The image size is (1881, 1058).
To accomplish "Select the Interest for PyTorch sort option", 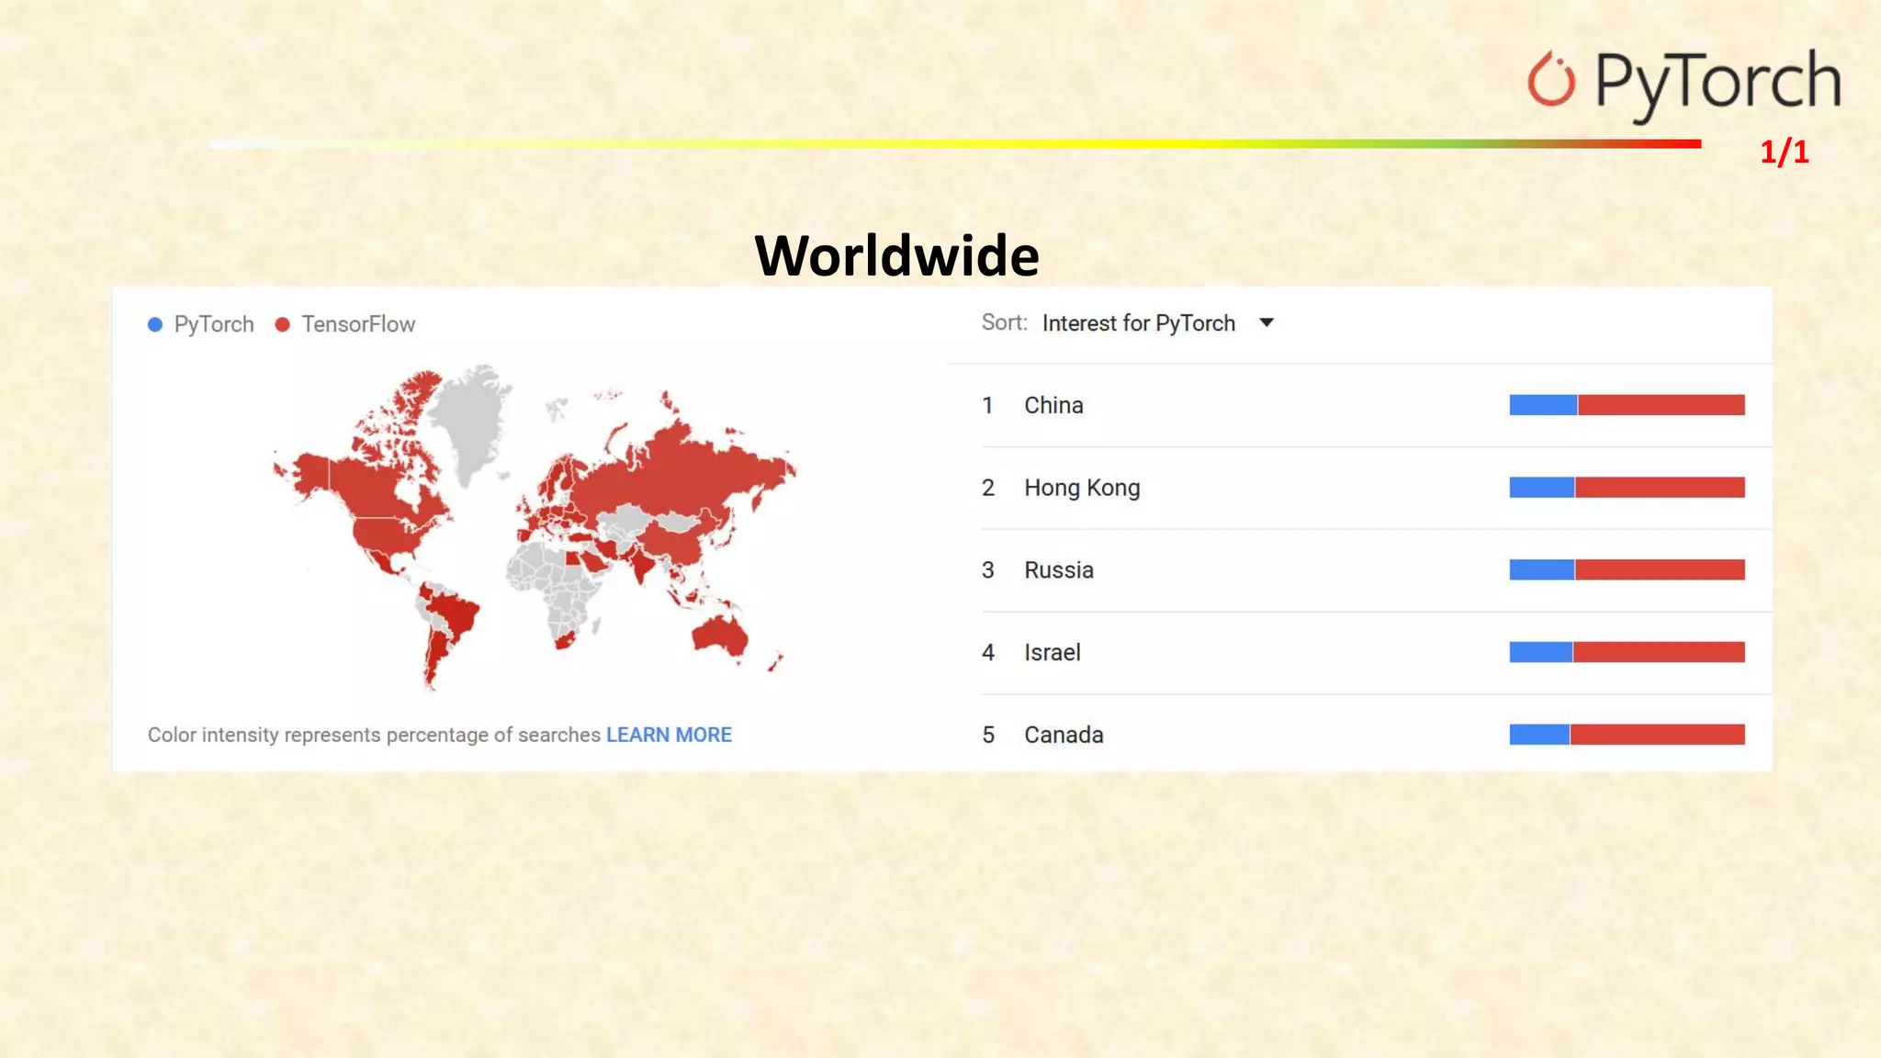I will [x=1138, y=323].
